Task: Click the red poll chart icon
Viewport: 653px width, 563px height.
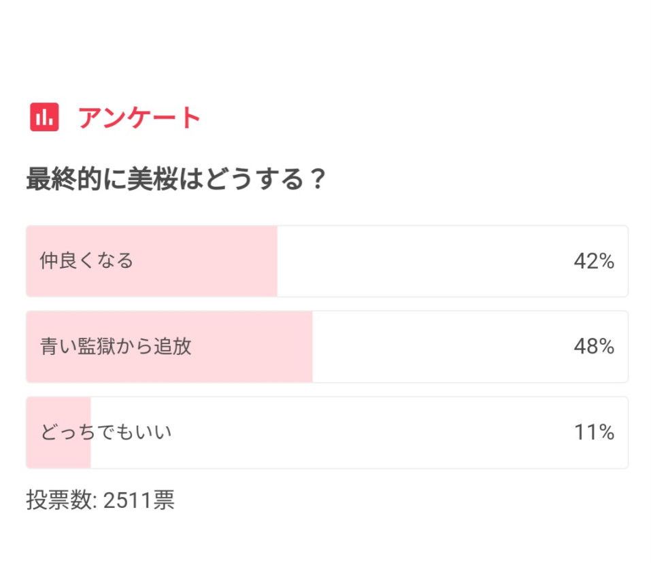Action: 44,117
